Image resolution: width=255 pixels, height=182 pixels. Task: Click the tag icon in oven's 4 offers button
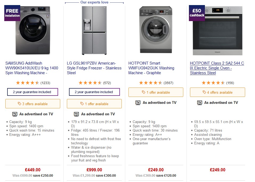[x=204, y=92]
